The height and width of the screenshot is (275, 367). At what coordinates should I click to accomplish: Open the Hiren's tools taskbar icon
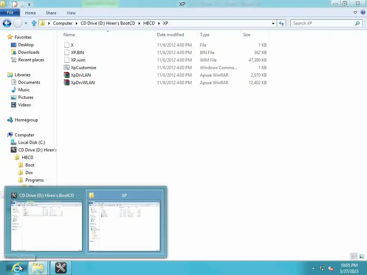[x=61, y=268]
